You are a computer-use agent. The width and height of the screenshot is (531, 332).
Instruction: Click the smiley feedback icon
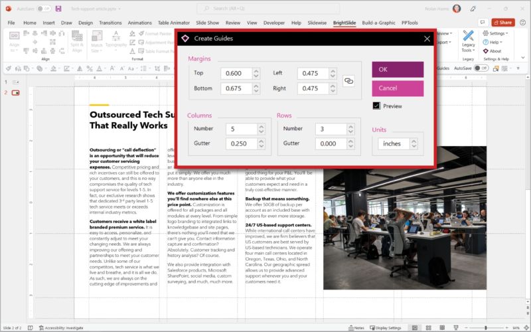point(522,23)
